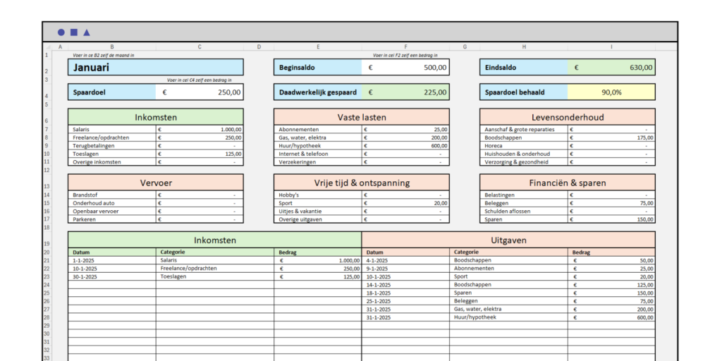Select the 10-1-2025 Freelance/opdrachten date cell

click(x=112, y=269)
